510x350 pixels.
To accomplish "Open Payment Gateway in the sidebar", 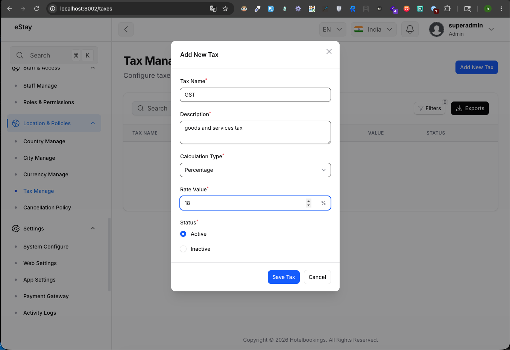I will pyautogui.click(x=46, y=296).
